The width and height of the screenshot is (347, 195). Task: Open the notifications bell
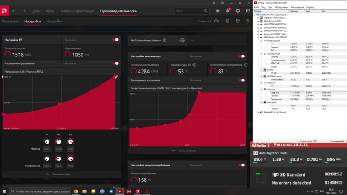point(228,11)
